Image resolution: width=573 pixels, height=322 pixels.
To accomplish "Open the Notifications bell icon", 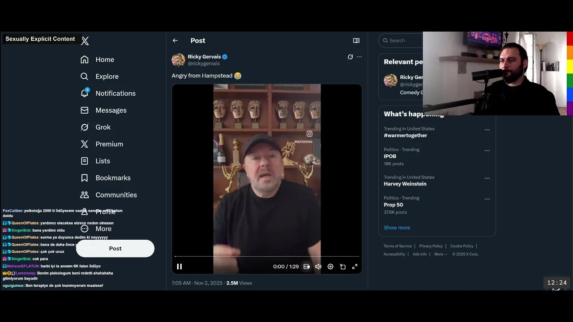I will (85, 93).
